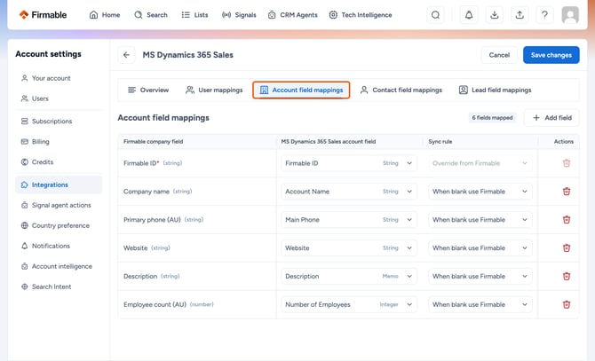The width and height of the screenshot is (595, 361).
Task: Open sync rule dropdown for Description row
Action: coord(480,276)
